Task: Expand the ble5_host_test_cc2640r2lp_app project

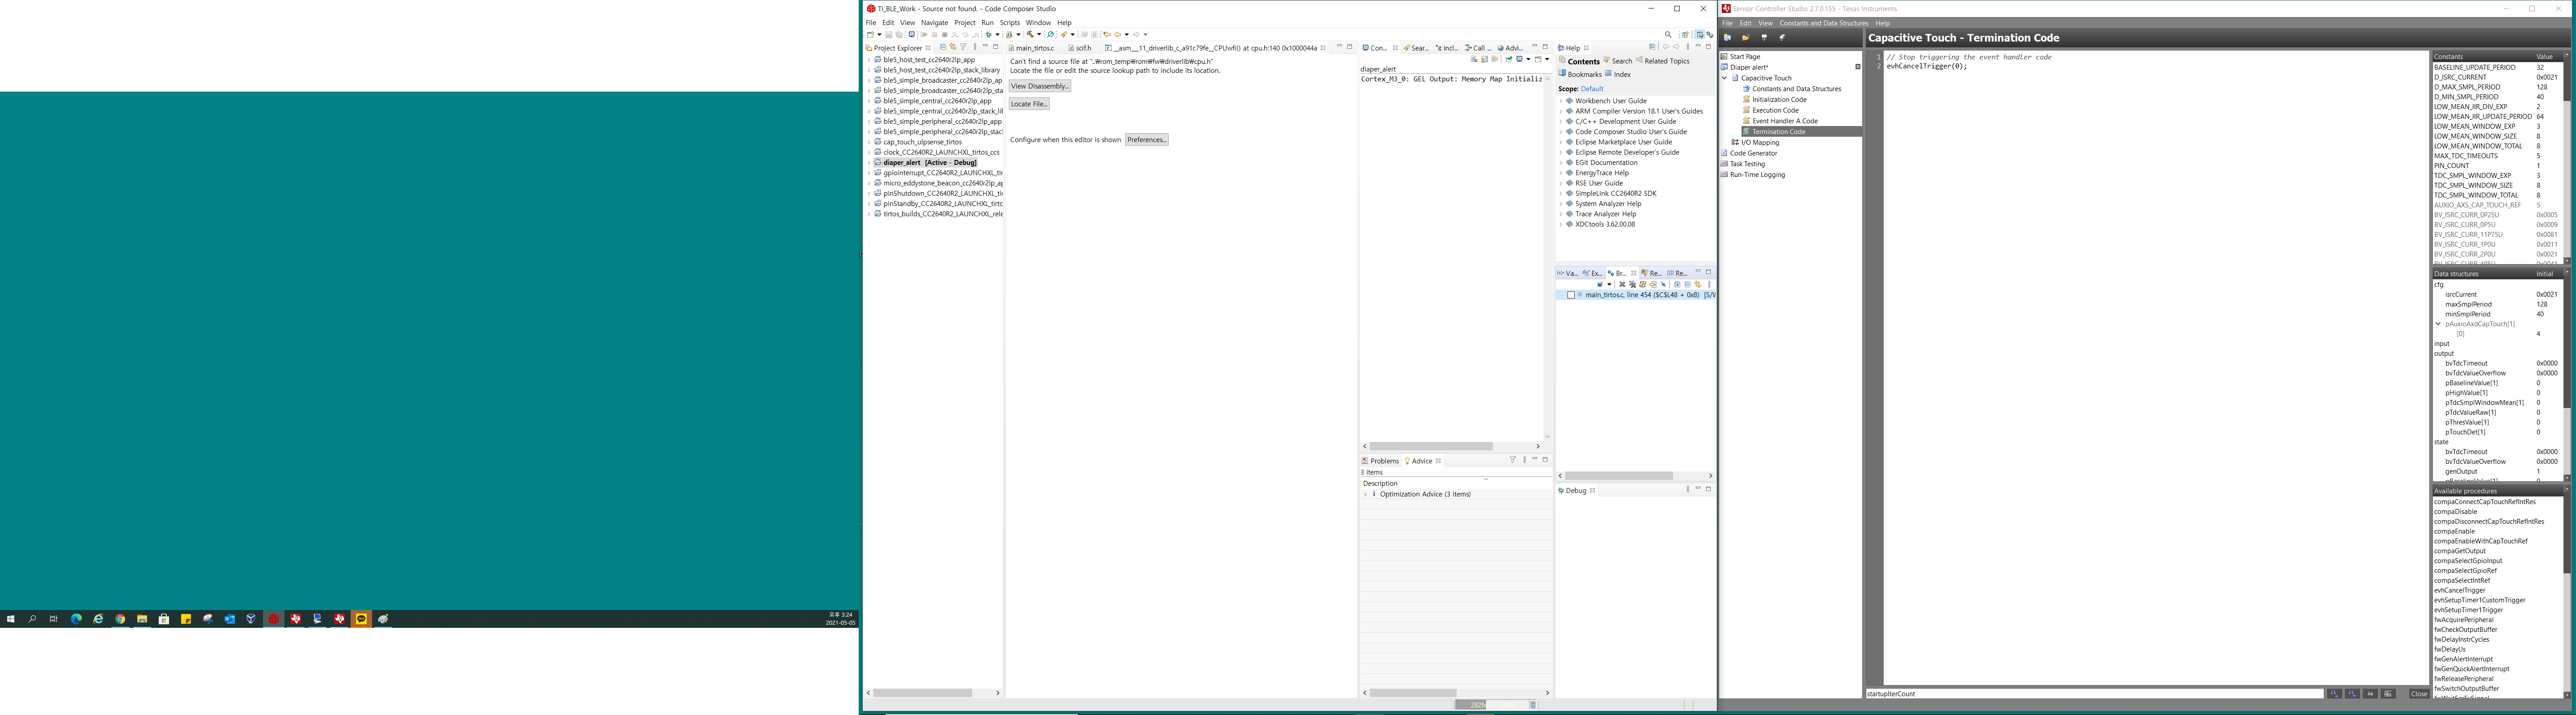Action: (869, 60)
